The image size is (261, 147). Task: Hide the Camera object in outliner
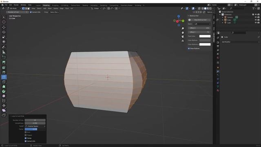click(256, 17)
